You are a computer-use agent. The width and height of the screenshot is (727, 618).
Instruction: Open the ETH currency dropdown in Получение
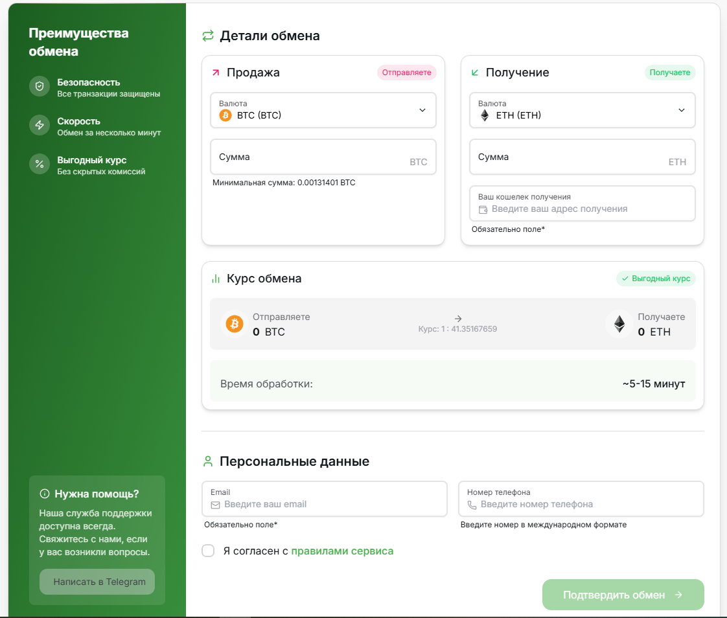[582, 110]
